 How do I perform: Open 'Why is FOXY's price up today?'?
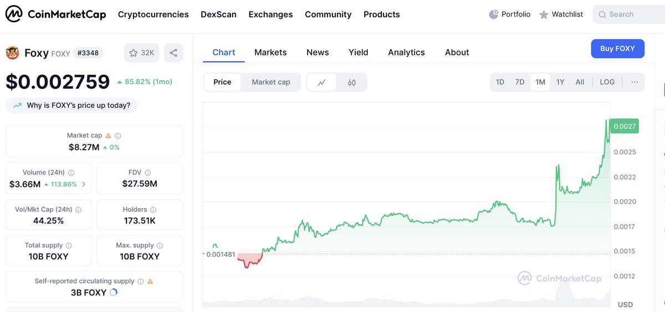point(71,105)
